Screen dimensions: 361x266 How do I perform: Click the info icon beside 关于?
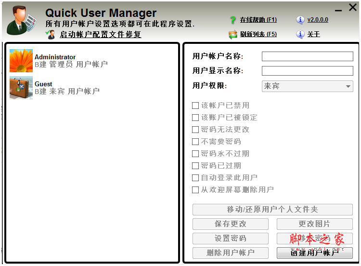tap(300, 35)
